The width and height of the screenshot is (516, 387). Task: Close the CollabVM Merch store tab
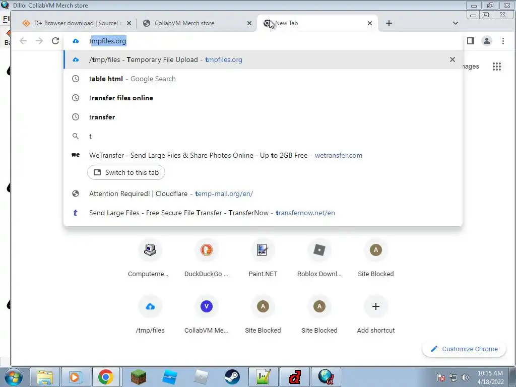pyautogui.click(x=249, y=23)
